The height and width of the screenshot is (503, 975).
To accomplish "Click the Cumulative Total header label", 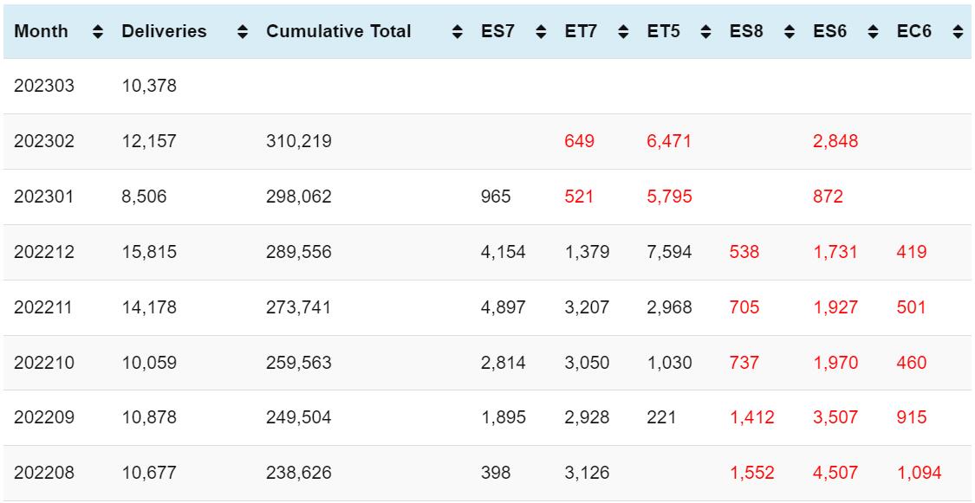I will [x=338, y=32].
